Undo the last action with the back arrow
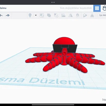 point(1,15)
